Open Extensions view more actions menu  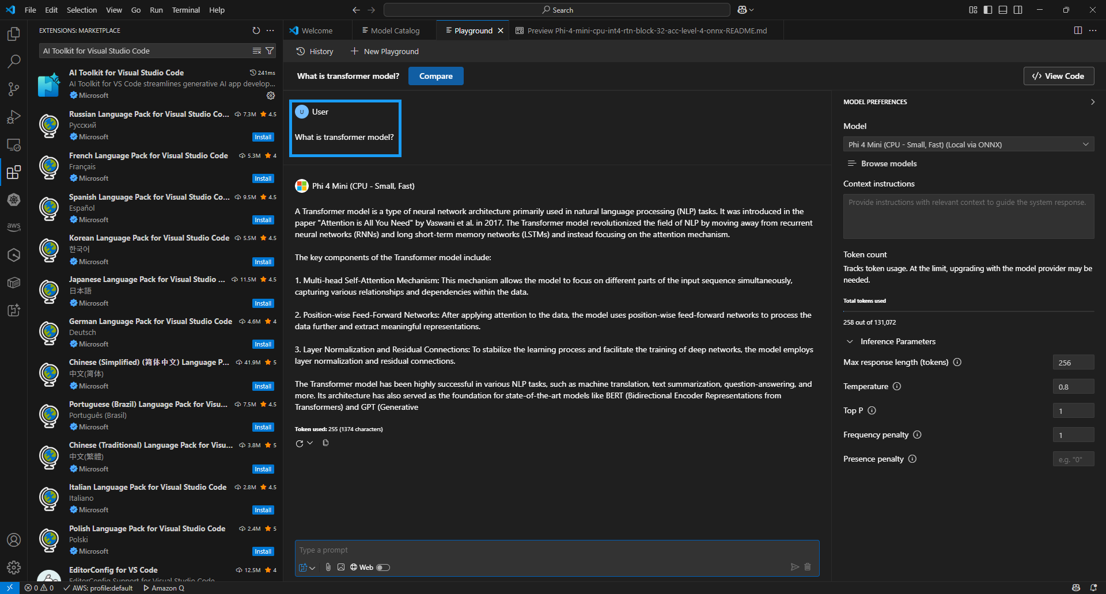pos(270,31)
